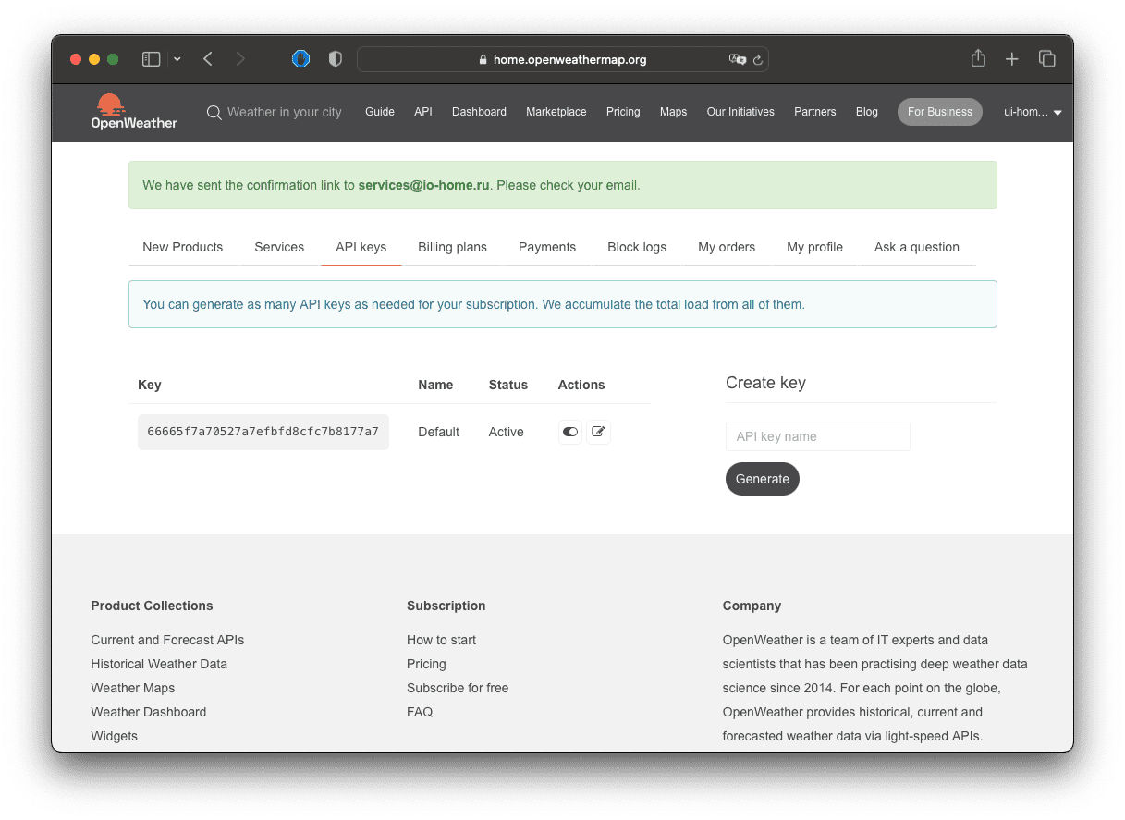This screenshot has height=820, width=1125.
Task: Select the Marketplace menu item
Action: [x=556, y=112]
